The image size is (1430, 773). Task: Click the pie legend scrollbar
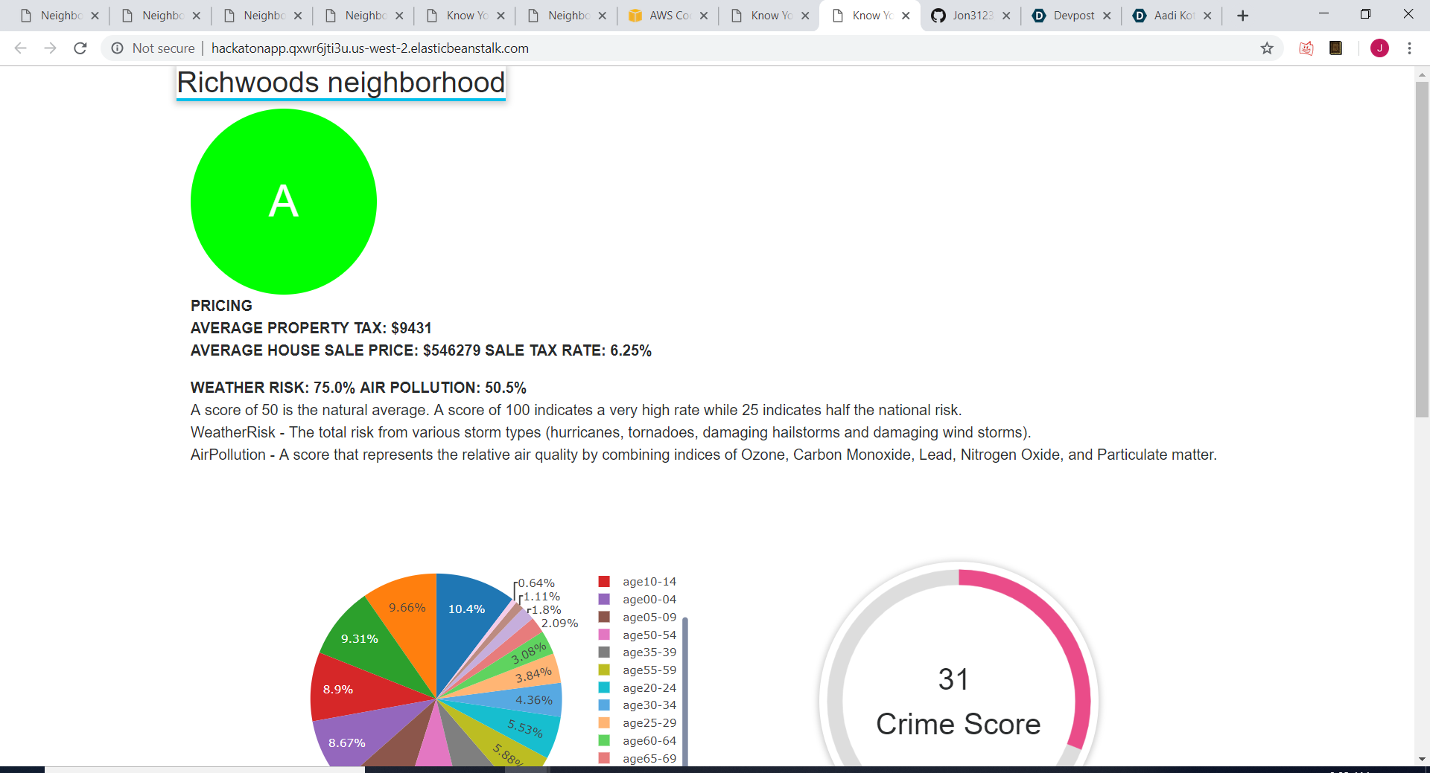coord(685,690)
